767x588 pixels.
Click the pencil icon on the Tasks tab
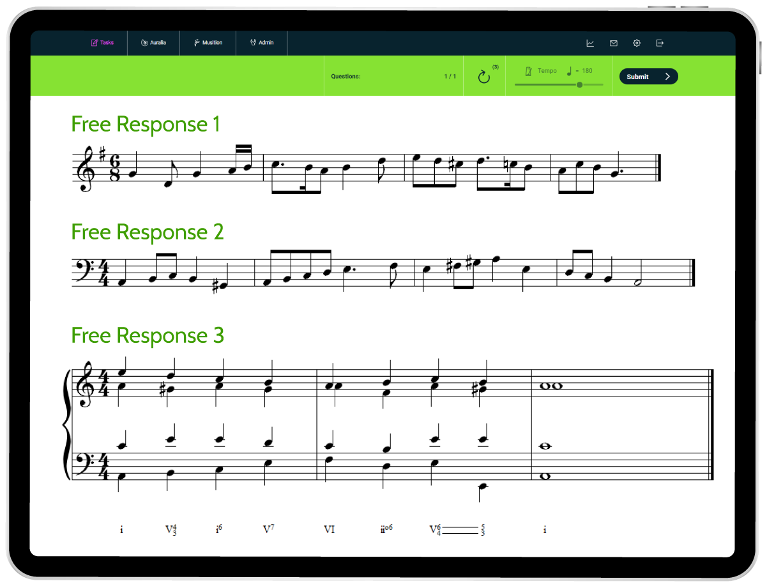click(x=94, y=42)
